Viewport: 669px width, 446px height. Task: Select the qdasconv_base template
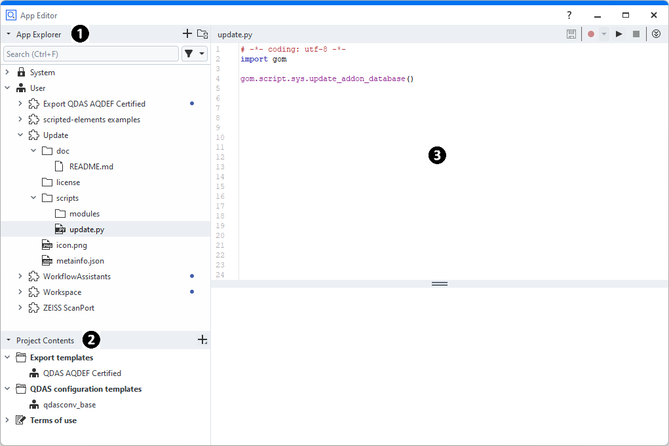(69, 405)
